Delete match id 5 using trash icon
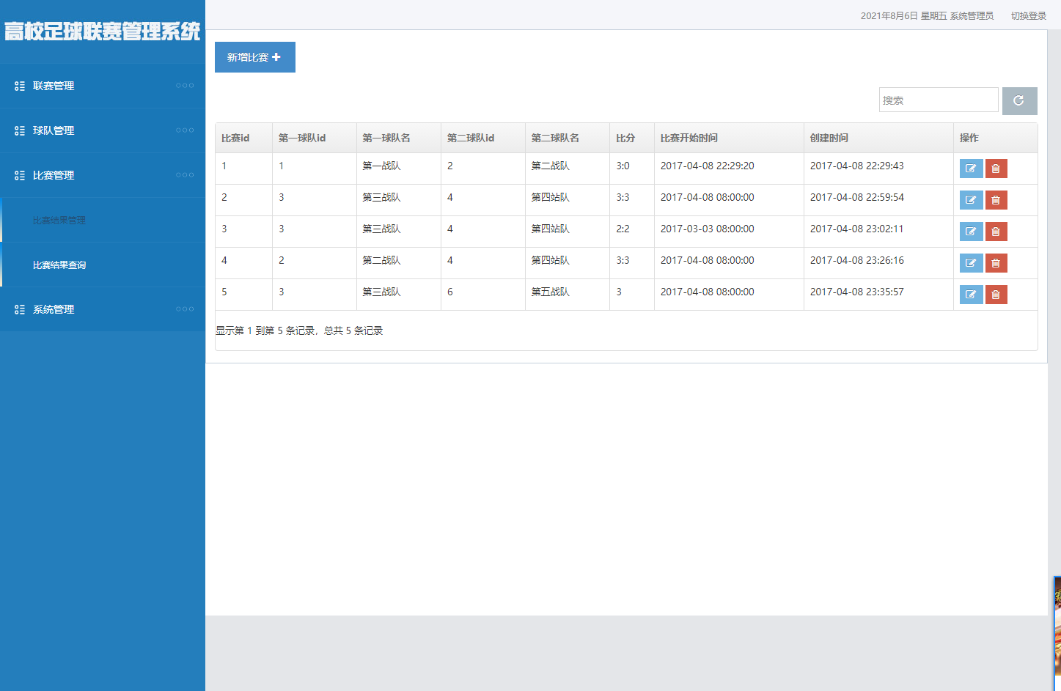 (x=996, y=295)
